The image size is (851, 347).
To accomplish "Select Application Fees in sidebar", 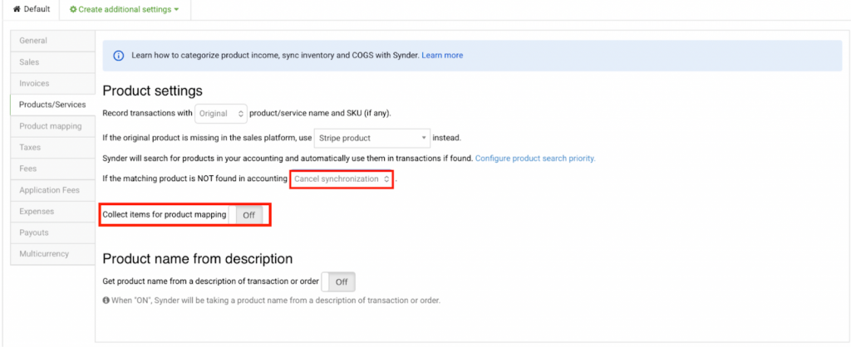I will [48, 190].
